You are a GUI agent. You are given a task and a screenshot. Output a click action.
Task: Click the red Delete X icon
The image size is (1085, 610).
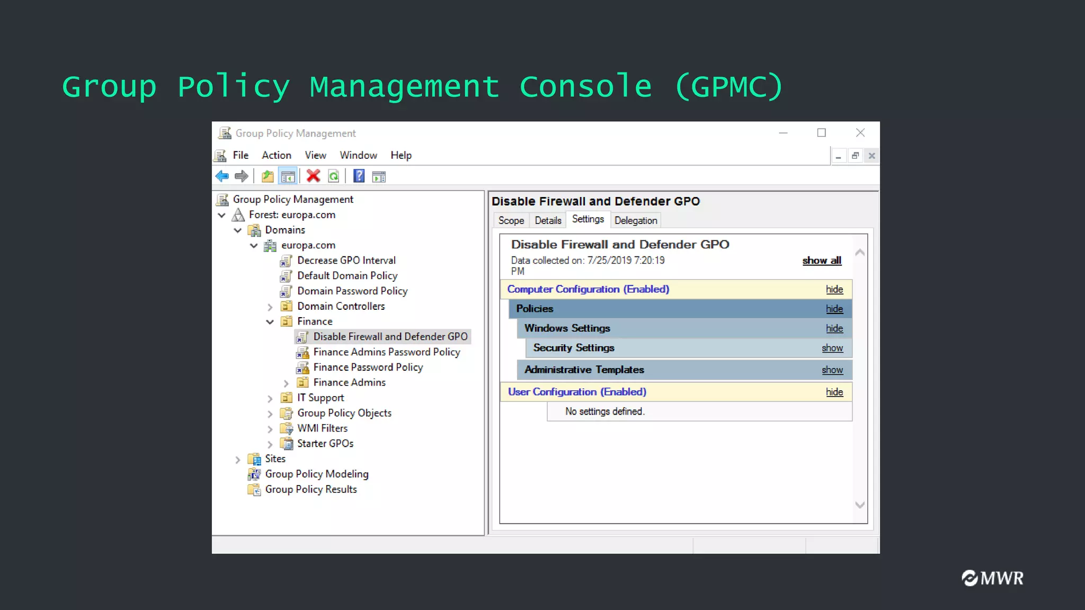[x=313, y=176]
